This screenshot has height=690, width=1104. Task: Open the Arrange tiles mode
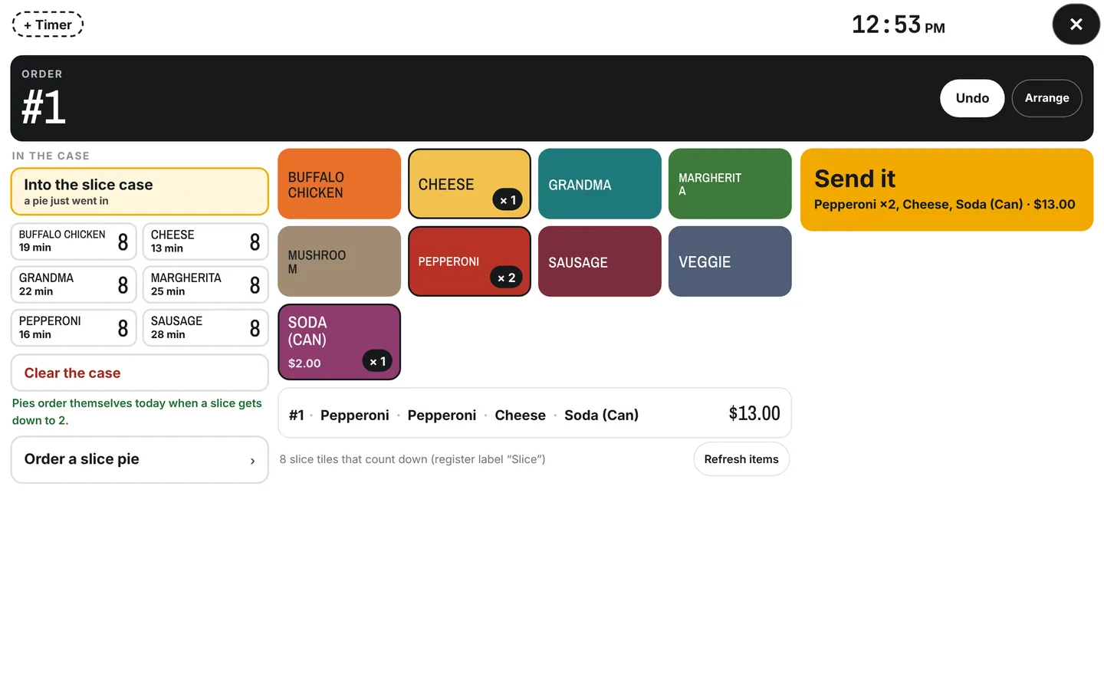pyautogui.click(x=1046, y=98)
